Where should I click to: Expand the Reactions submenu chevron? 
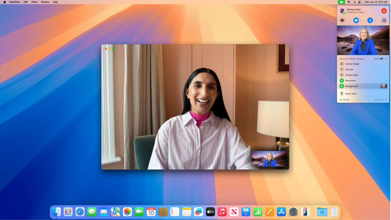[386, 81]
